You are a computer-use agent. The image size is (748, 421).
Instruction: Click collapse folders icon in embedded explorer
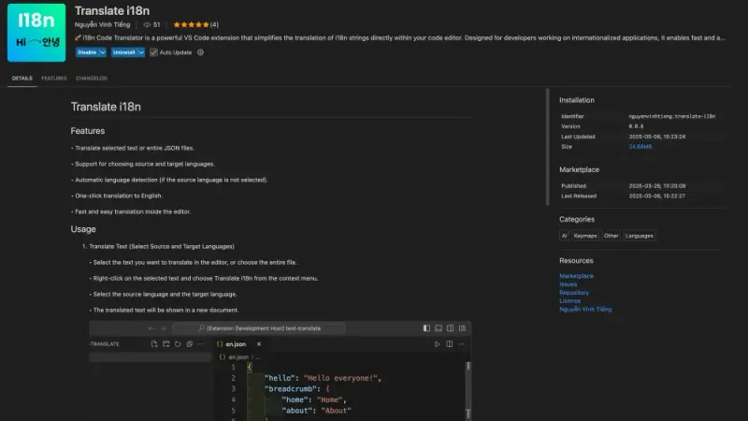coord(190,343)
